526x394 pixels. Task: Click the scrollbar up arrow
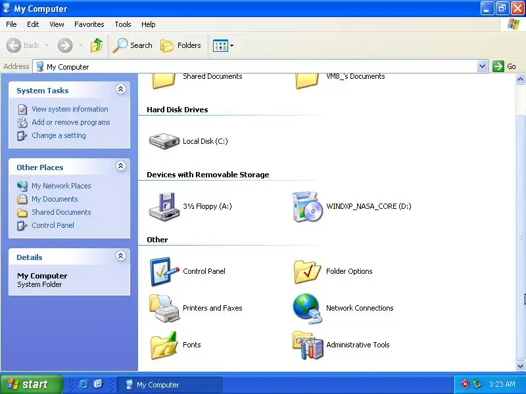520,79
